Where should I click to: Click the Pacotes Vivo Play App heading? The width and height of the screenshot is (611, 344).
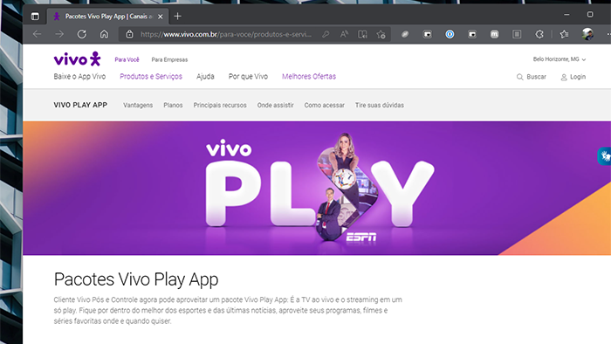point(136,279)
